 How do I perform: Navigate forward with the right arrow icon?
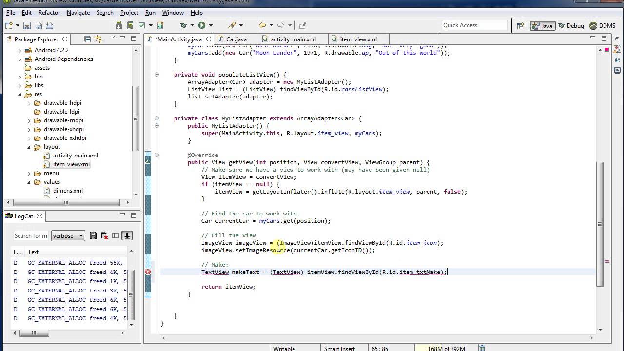click(x=280, y=25)
